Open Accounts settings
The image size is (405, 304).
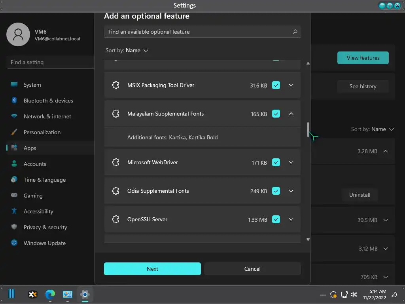[50, 164]
